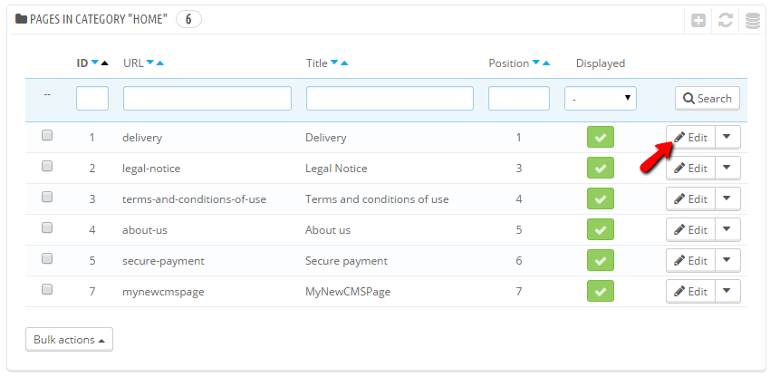Check the box for secure-payment row
The width and height of the screenshot is (770, 377).
click(47, 259)
